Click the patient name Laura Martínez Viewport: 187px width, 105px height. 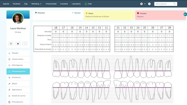click(18, 28)
